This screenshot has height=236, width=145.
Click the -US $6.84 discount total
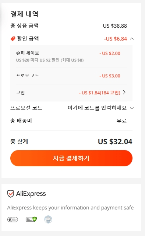pyautogui.click(x=116, y=39)
